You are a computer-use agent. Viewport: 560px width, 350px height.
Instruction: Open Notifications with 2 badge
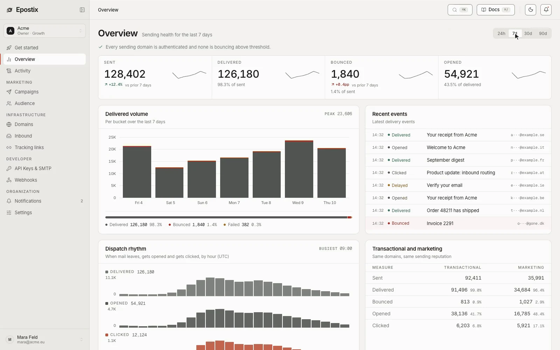tap(44, 201)
